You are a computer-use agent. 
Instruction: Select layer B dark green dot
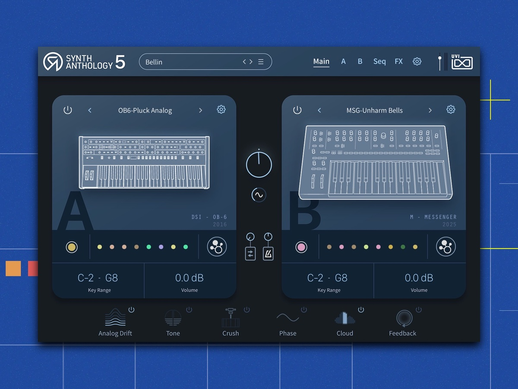click(x=403, y=247)
